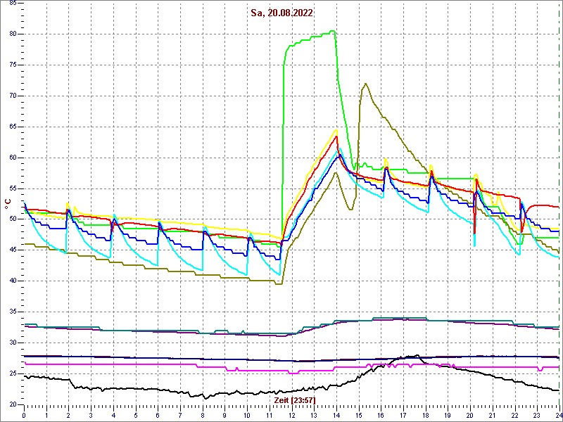This screenshot has width=563, height=422.
Task: Click the 40 temperature axis tick label
Action: coord(11,281)
